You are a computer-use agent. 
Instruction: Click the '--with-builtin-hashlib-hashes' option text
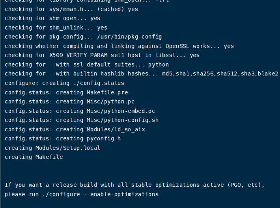click(99, 74)
